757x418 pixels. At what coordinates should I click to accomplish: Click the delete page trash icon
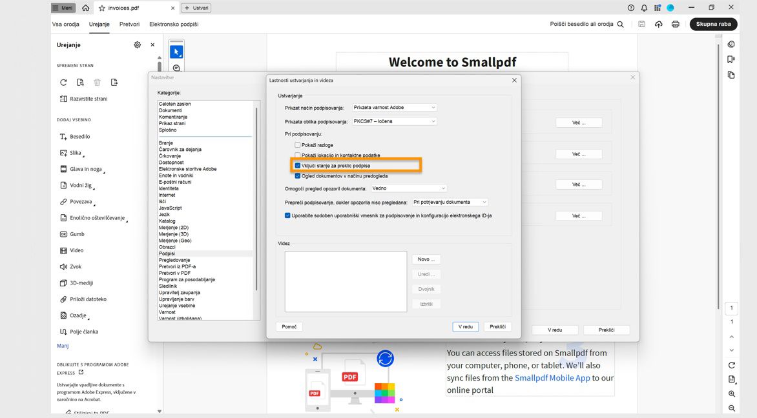[97, 83]
